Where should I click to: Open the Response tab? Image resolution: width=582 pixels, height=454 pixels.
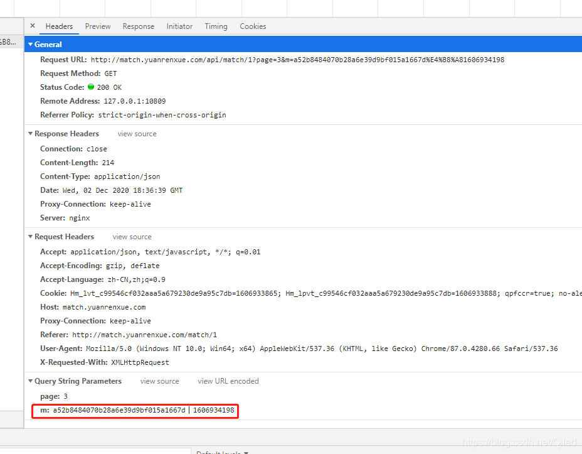point(139,26)
